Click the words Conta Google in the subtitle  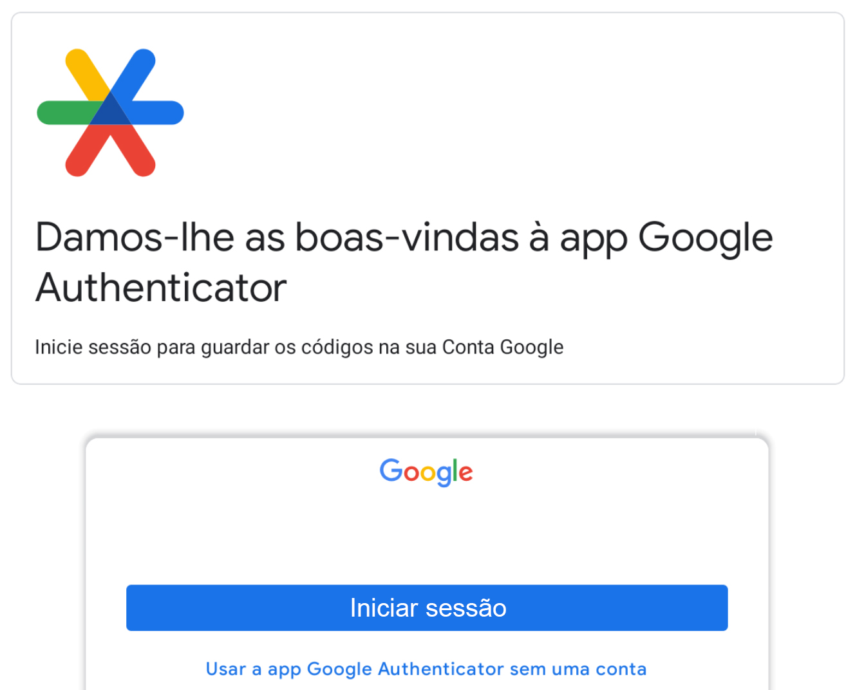pyautogui.click(x=503, y=347)
